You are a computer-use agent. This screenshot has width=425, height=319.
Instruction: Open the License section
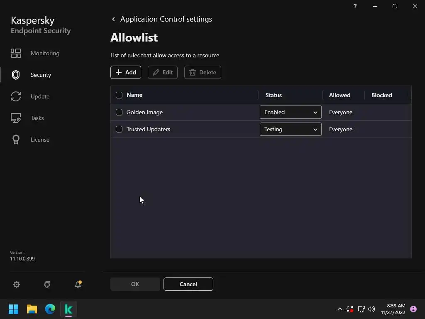40,140
